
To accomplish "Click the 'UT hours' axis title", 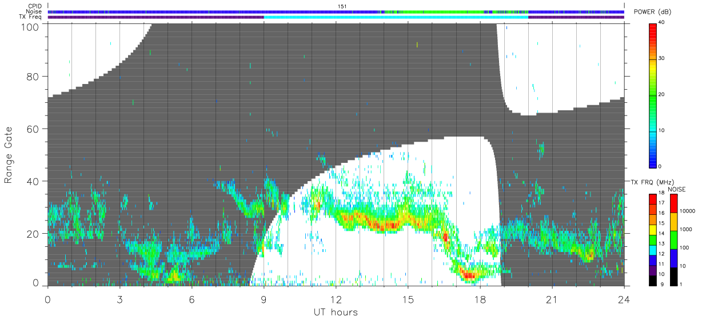I will coord(335,312).
